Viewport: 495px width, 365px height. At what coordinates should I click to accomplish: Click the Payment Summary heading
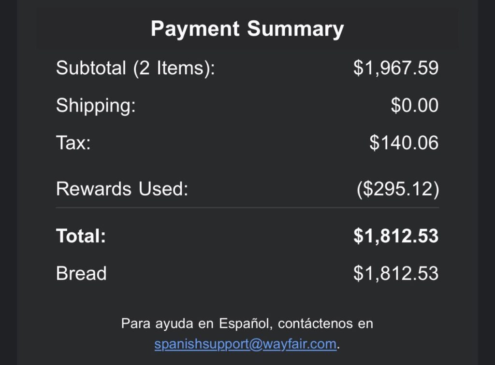pos(247,29)
